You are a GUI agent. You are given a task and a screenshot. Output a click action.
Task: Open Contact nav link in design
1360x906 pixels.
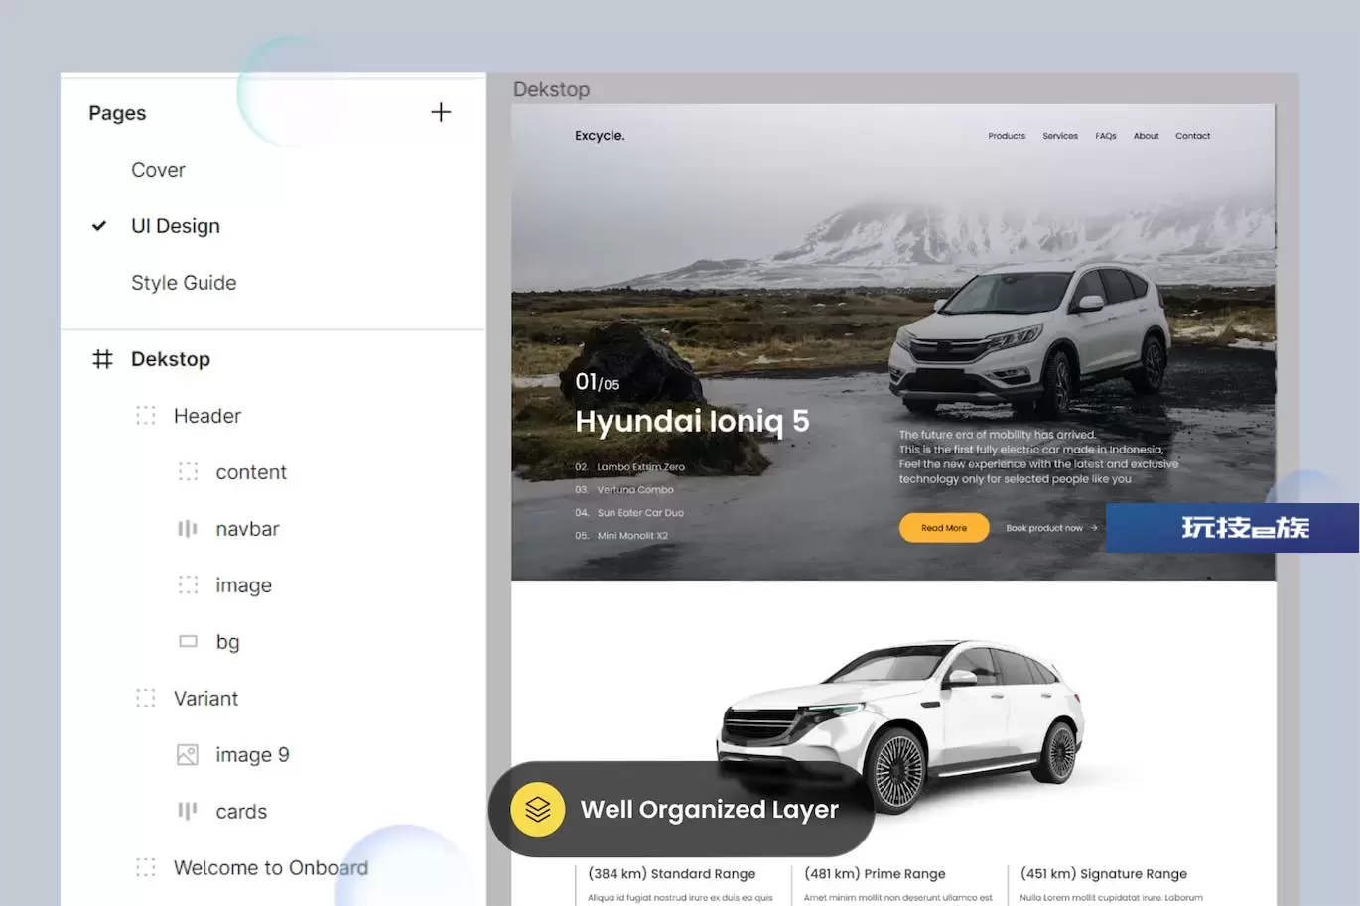coord(1193,136)
